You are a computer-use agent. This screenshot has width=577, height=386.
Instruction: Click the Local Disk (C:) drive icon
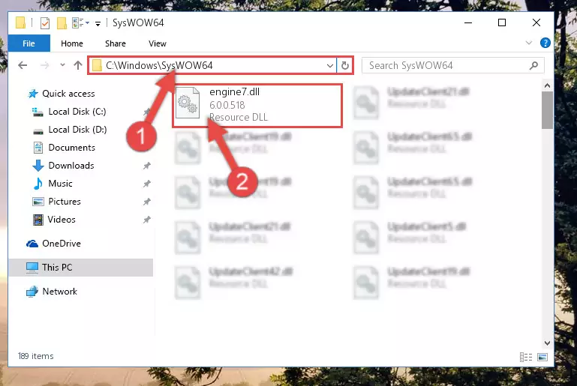(38, 112)
